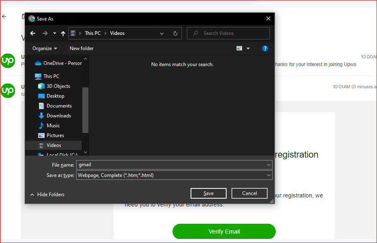Image resolution: width=377 pixels, height=243 pixels.
Task: Collapse with Hide Folders
Action: pyautogui.click(x=48, y=194)
